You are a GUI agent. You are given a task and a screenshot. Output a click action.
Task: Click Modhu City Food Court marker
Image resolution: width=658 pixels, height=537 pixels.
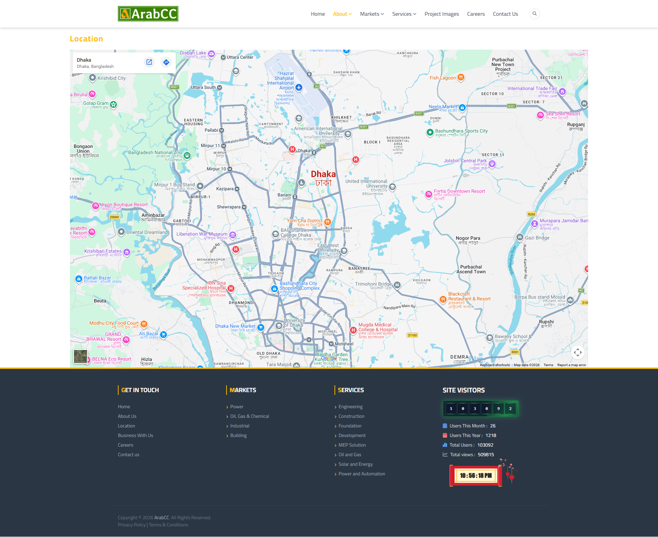point(144,324)
